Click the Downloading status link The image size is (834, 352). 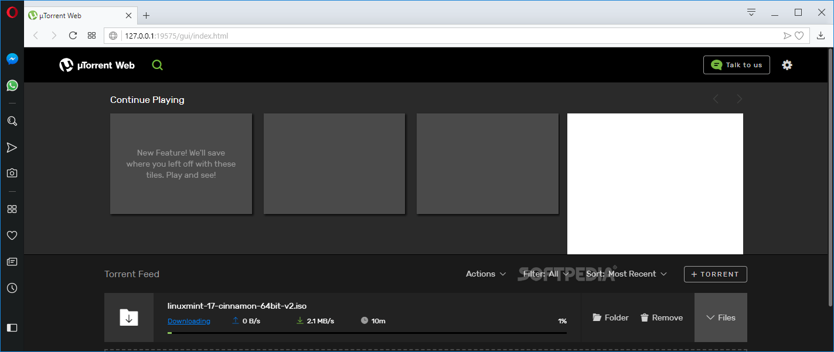[x=189, y=321]
